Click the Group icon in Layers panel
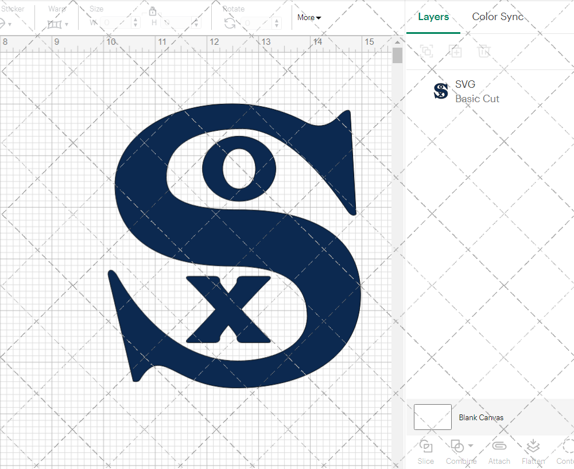 [x=426, y=51]
